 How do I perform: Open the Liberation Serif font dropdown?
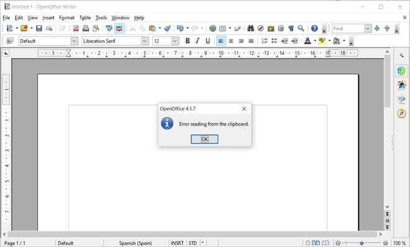(x=145, y=41)
